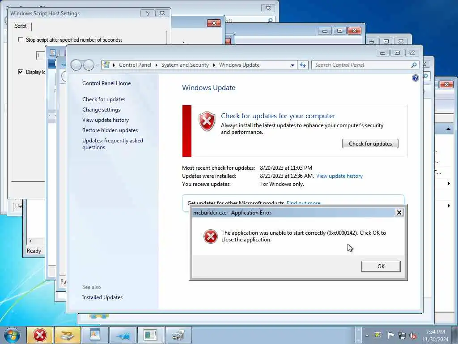
Task: Open Find out more link for Microsoft products
Action: pos(303,203)
